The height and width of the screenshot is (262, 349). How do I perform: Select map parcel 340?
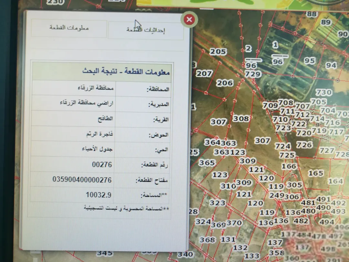[185, 254]
